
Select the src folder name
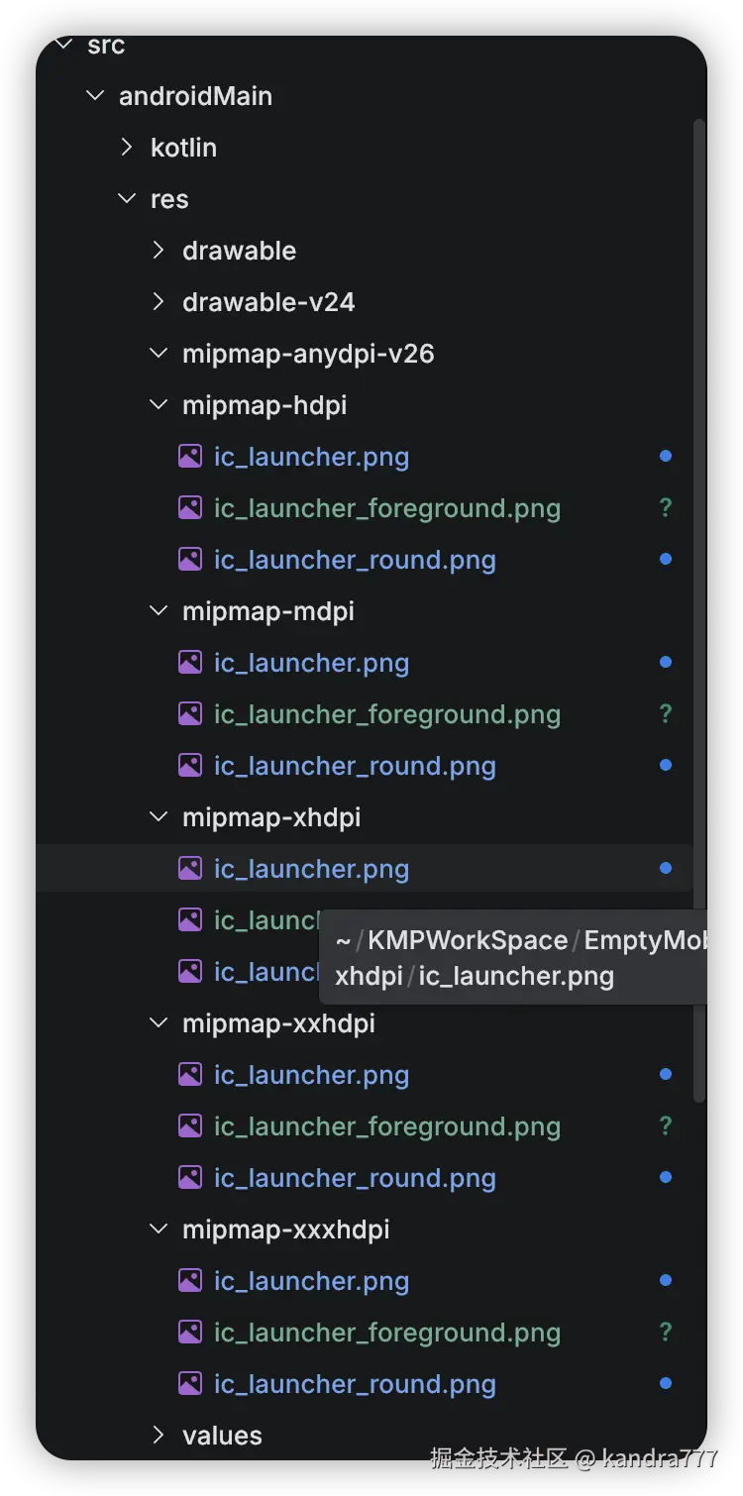click(106, 46)
